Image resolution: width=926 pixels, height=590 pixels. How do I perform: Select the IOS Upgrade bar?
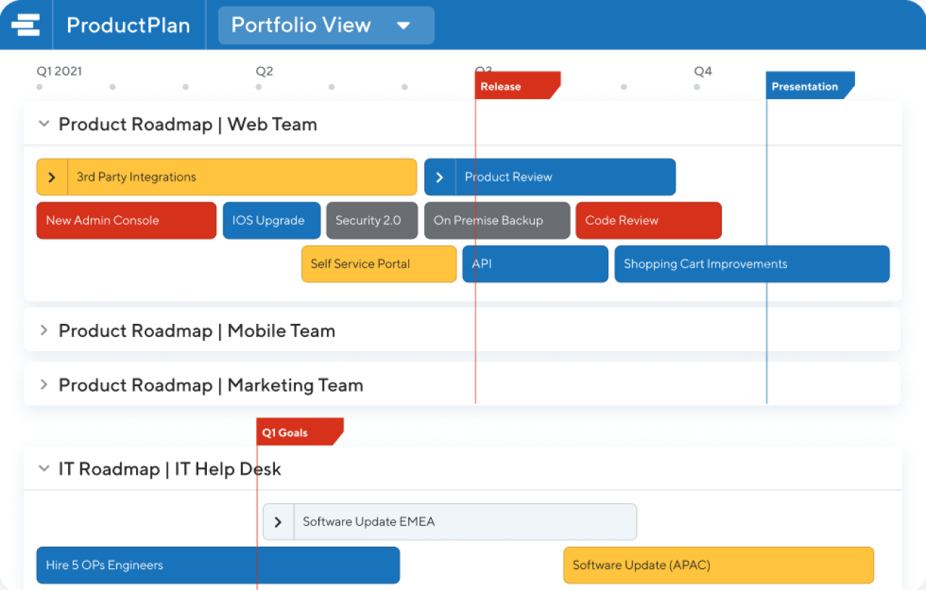click(x=271, y=221)
